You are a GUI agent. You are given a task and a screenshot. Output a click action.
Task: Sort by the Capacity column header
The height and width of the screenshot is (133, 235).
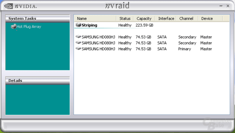click(144, 19)
